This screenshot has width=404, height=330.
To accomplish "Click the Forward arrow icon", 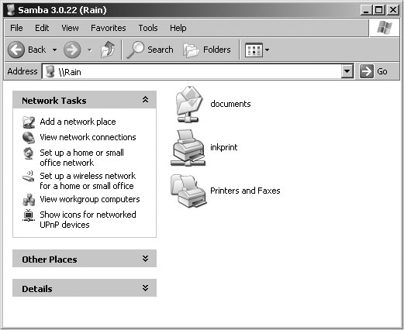I will click(x=72, y=50).
